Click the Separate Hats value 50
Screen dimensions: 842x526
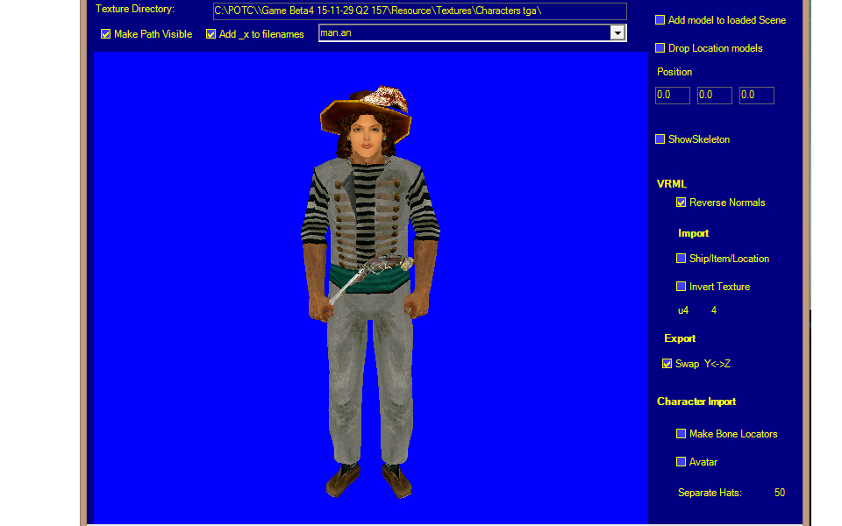pos(780,493)
